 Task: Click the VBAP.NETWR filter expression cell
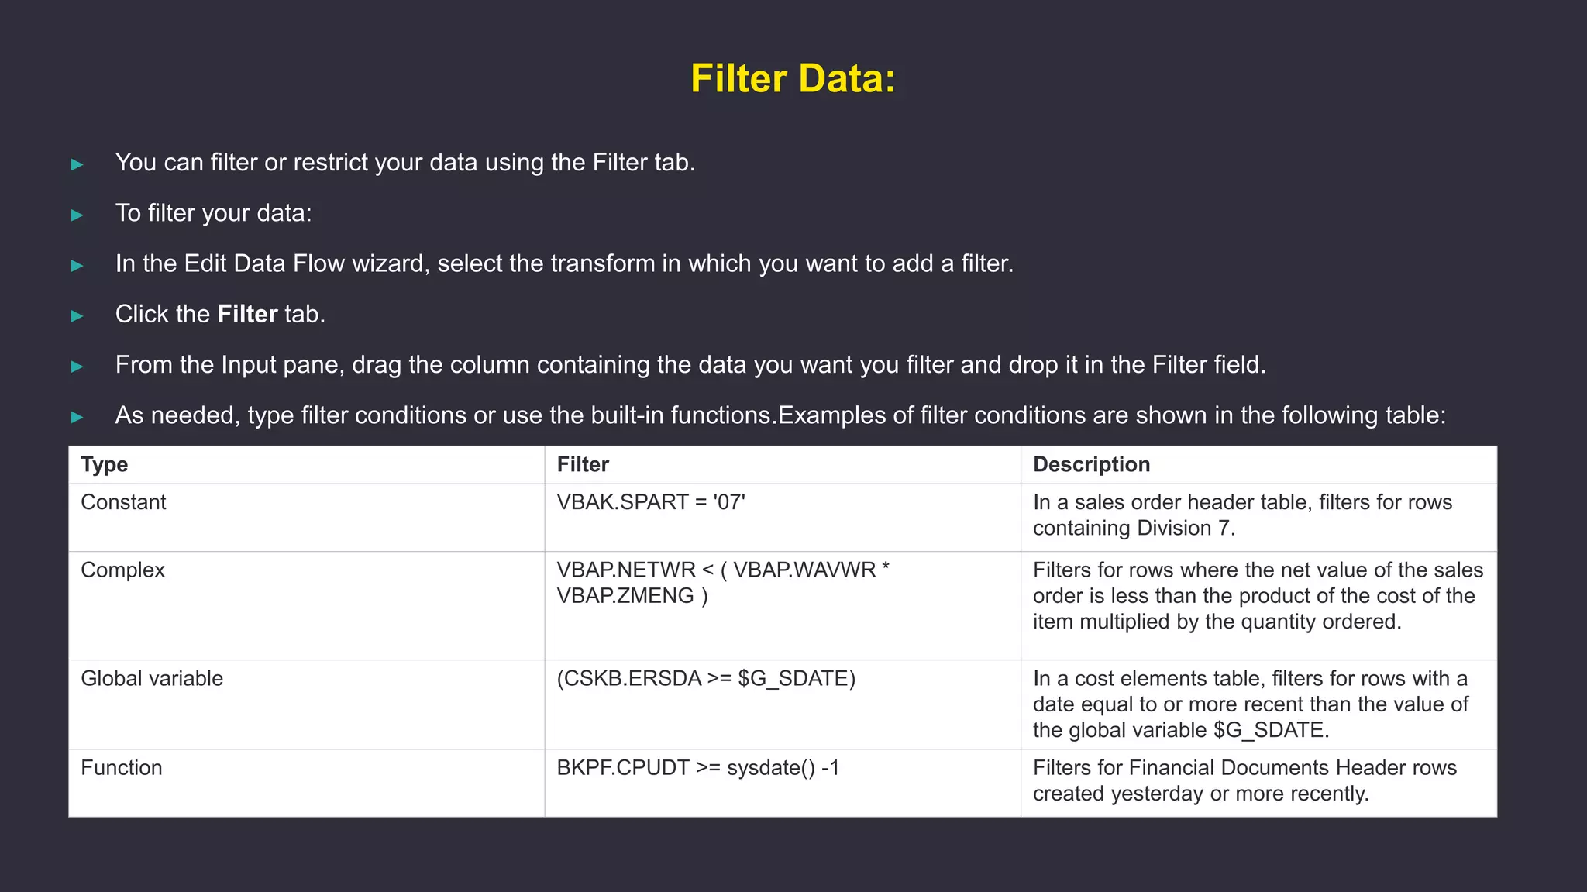point(783,606)
